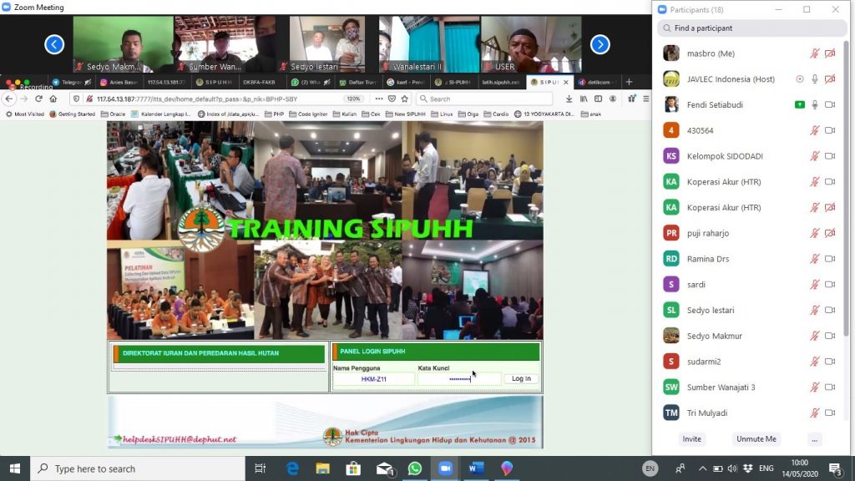The height and width of the screenshot is (481, 855).
Task: Click the Kata Kunci password field
Action: (x=459, y=379)
